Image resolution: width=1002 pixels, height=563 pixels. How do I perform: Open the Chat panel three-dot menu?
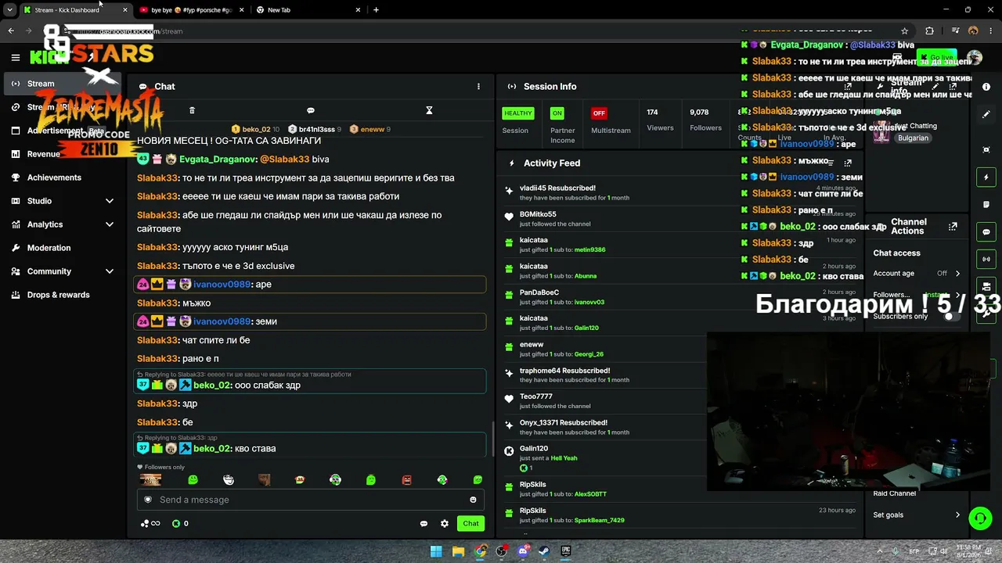(478, 87)
